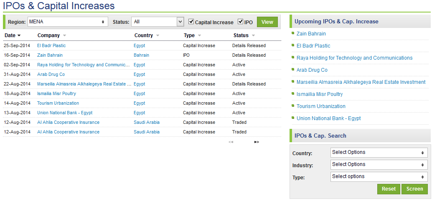This screenshot has height=201, width=432.
Task: Open Ismailia Misr Poultry in the table
Action: (x=56, y=94)
